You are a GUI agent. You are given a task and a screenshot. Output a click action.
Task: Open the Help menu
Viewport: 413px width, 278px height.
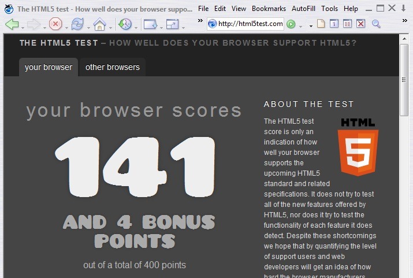pos(351,9)
